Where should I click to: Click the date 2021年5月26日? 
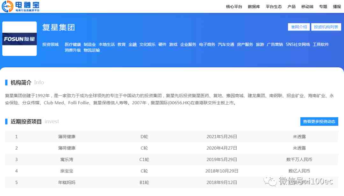[x=222, y=137]
